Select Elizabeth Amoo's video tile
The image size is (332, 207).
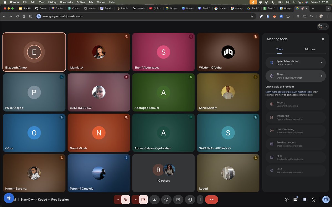pos(34,52)
